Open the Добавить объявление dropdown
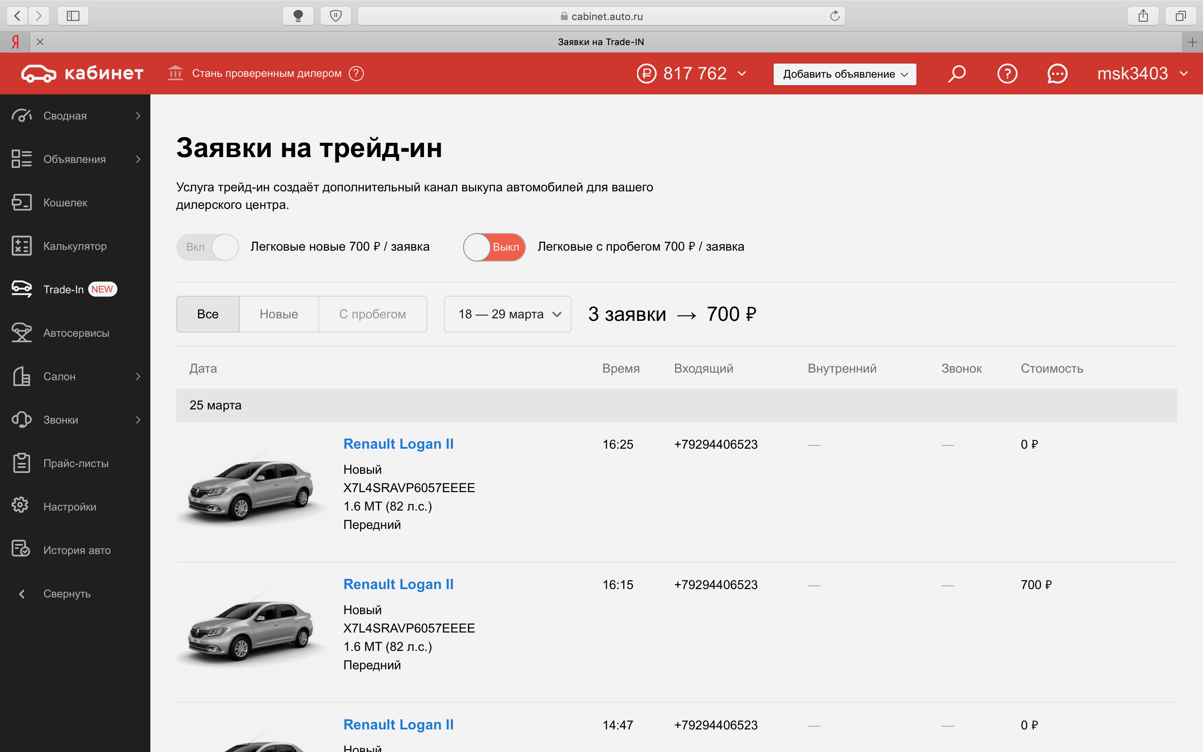The width and height of the screenshot is (1203, 752). (845, 74)
